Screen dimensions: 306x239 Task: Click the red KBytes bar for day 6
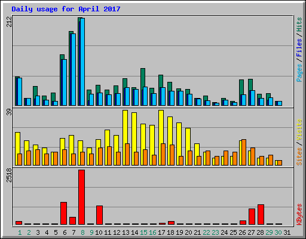click(x=64, y=213)
